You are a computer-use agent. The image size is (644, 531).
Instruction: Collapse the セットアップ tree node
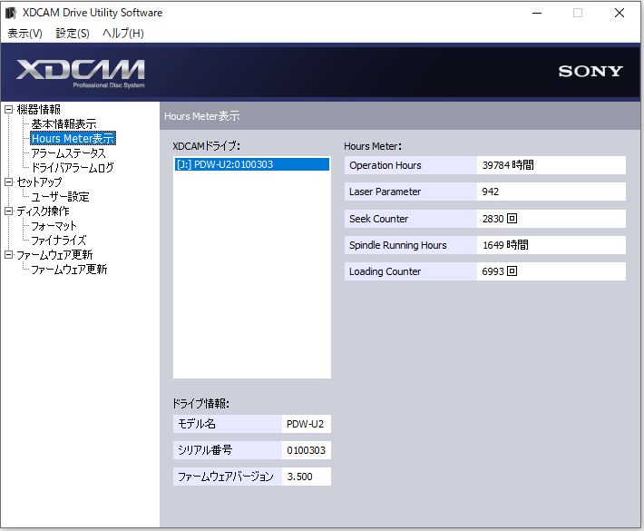pos(9,182)
